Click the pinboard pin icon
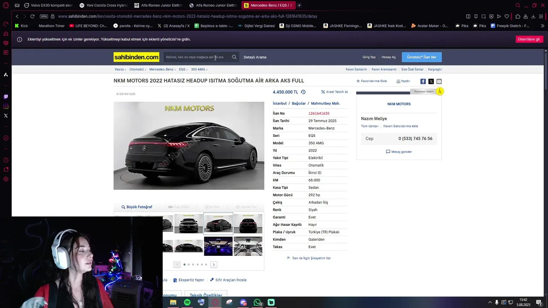Viewport: 548px width, 308px height. (476, 16)
